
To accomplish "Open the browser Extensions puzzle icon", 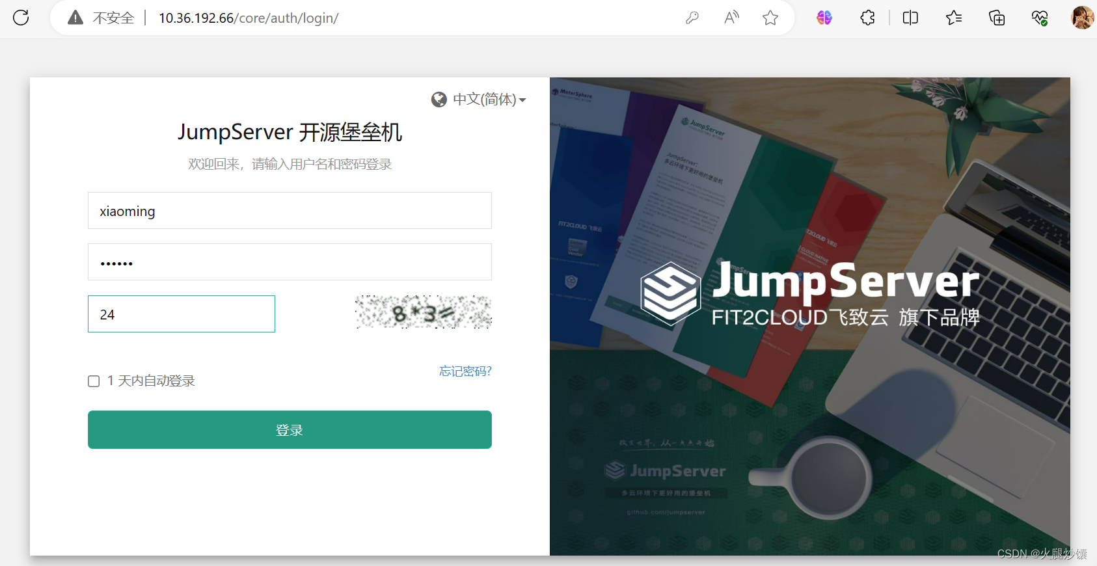I will [x=867, y=18].
